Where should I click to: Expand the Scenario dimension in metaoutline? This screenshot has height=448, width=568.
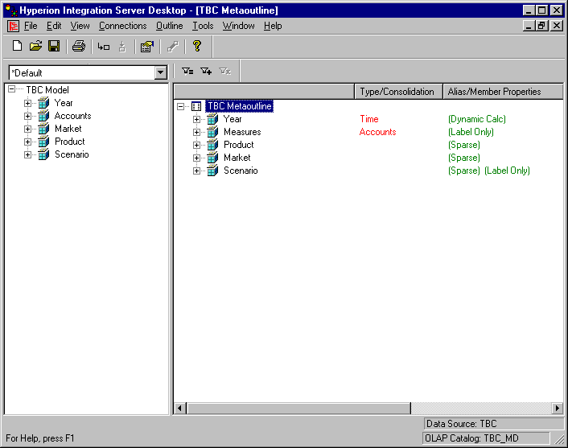[196, 171]
